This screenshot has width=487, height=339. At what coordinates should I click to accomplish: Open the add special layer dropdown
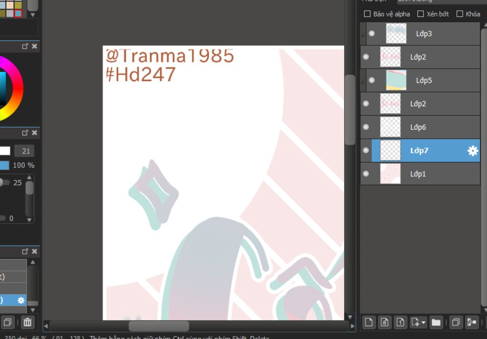418,322
